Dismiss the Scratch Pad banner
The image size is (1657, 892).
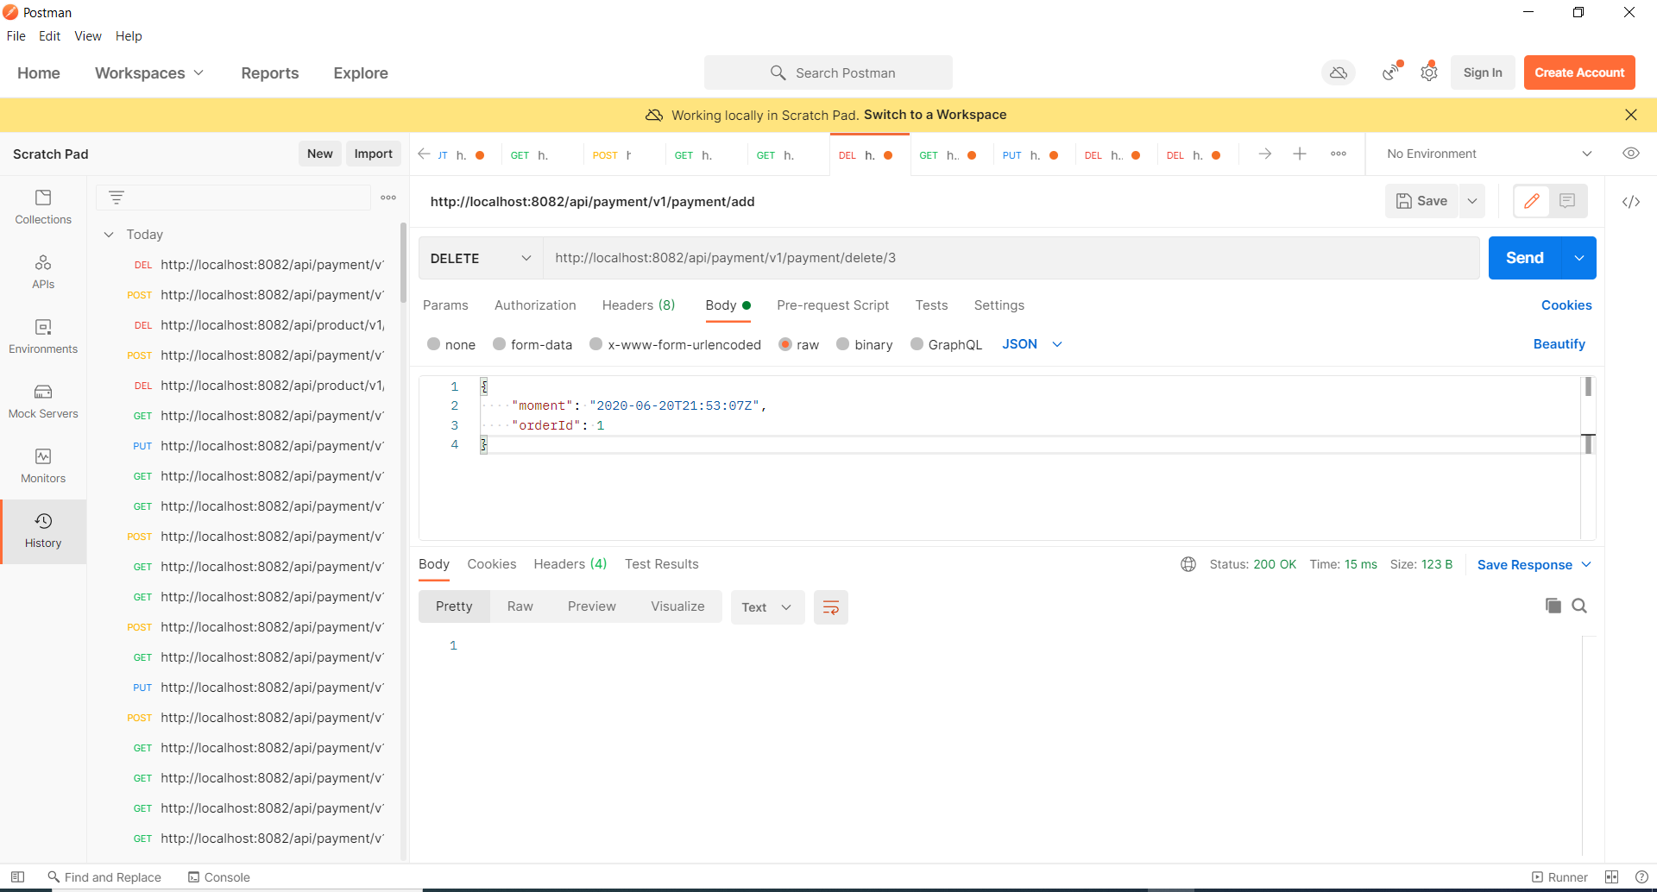(x=1630, y=115)
